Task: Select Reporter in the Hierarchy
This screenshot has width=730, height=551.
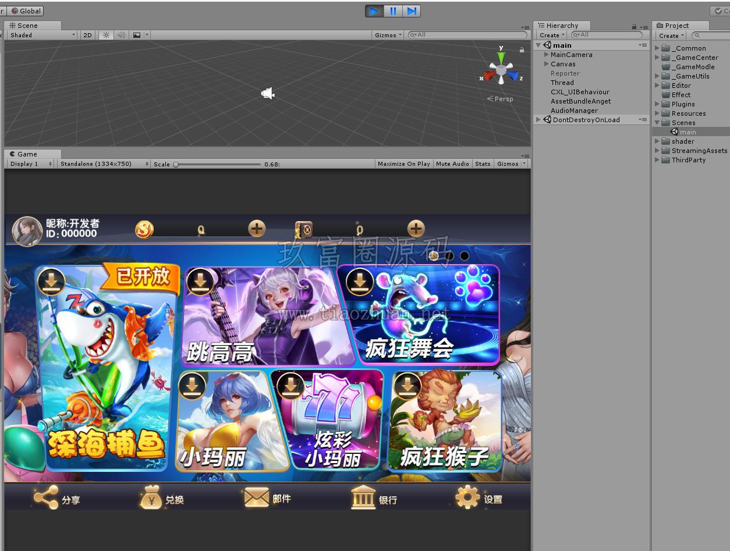Action: [565, 73]
